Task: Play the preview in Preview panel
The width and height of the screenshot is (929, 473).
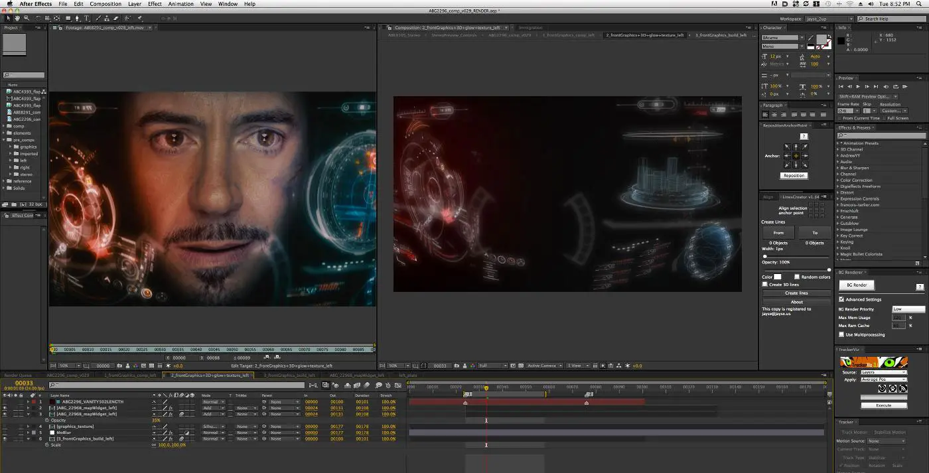Action: tap(858, 86)
